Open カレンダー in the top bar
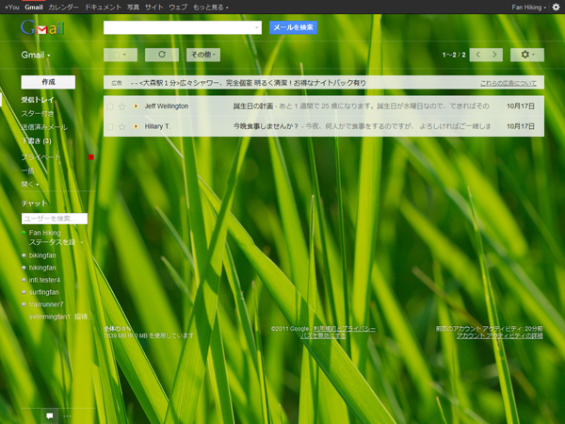565x424 pixels. pos(64,7)
